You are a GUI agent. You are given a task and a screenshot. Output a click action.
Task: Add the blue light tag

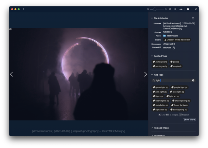pos(177,92)
